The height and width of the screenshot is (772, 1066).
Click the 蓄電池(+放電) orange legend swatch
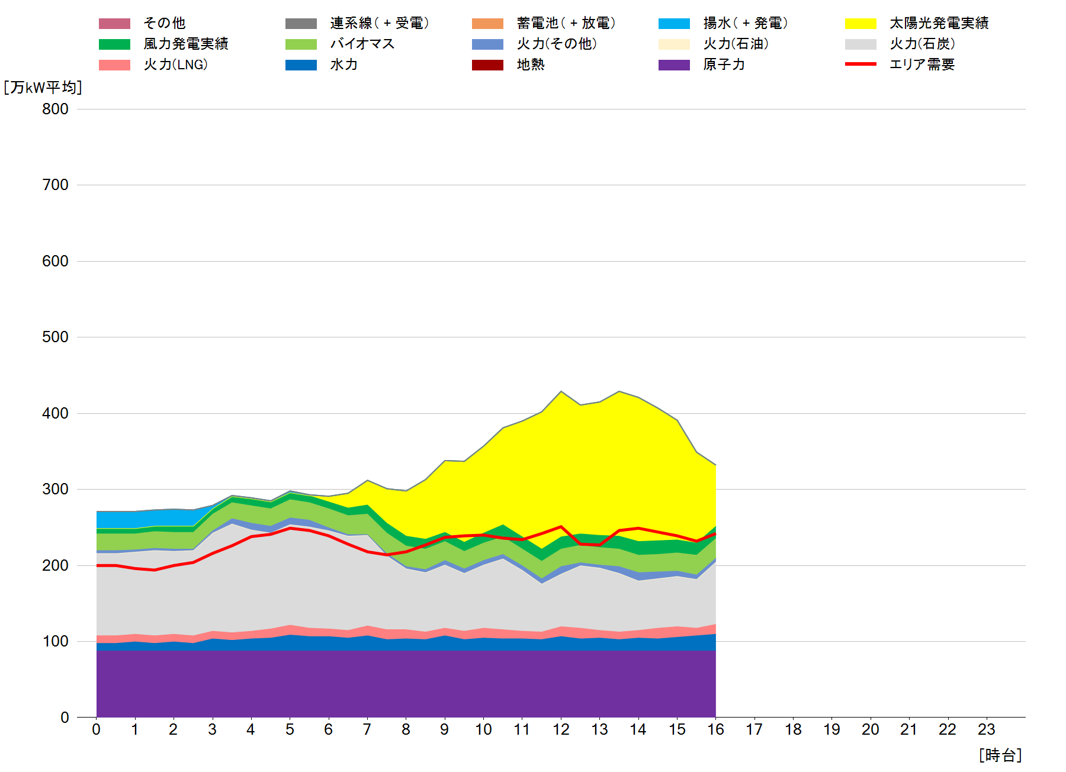coord(487,24)
